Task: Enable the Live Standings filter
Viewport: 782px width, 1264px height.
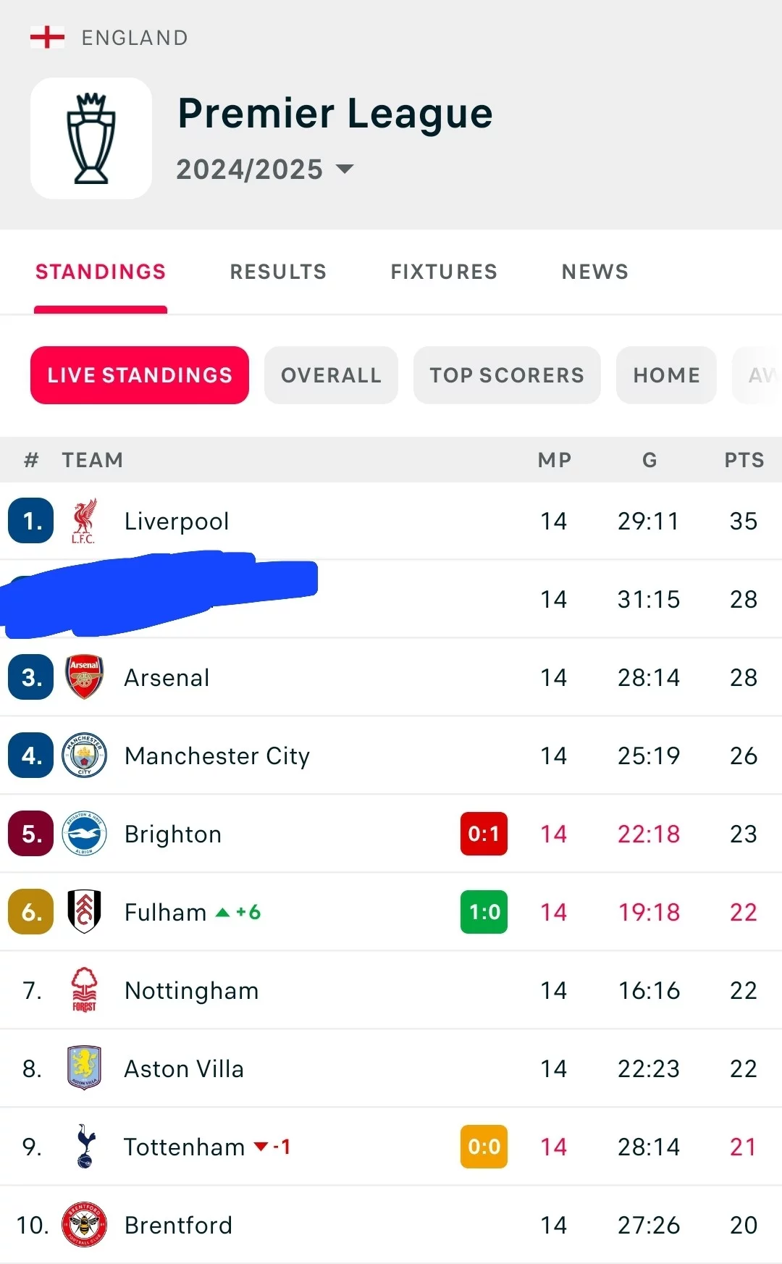Action: pyautogui.click(x=140, y=375)
